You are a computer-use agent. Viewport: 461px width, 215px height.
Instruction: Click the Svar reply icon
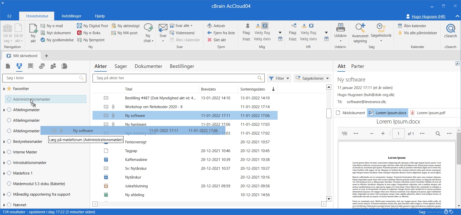[163, 28]
